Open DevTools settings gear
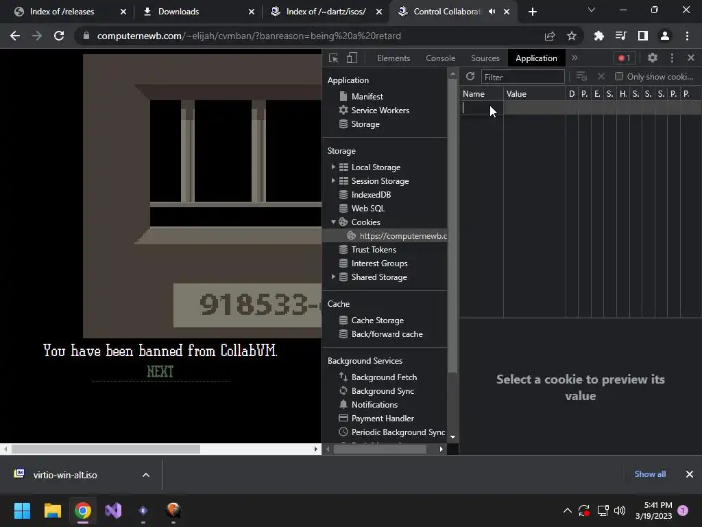The image size is (702, 527). (x=653, y=58)
